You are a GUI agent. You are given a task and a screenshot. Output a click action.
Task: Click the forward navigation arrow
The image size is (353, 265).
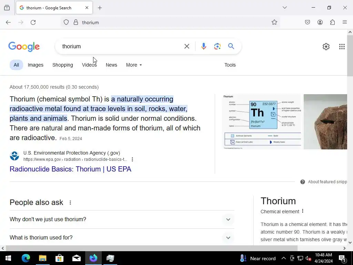point(21,22)
